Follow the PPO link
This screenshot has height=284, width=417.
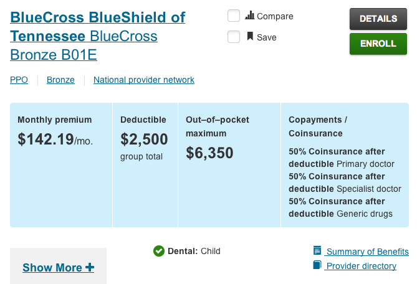(19, 80)
